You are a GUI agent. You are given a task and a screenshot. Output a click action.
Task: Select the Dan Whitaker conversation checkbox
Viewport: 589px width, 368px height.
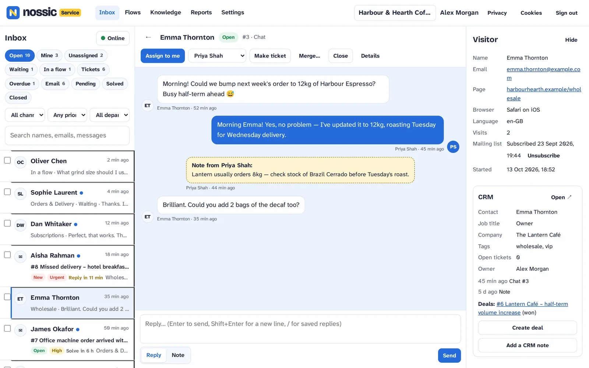click(7, 223)
